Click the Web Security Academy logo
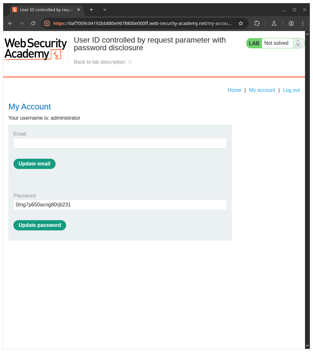 pyautogui.click(x=35, y=49)
